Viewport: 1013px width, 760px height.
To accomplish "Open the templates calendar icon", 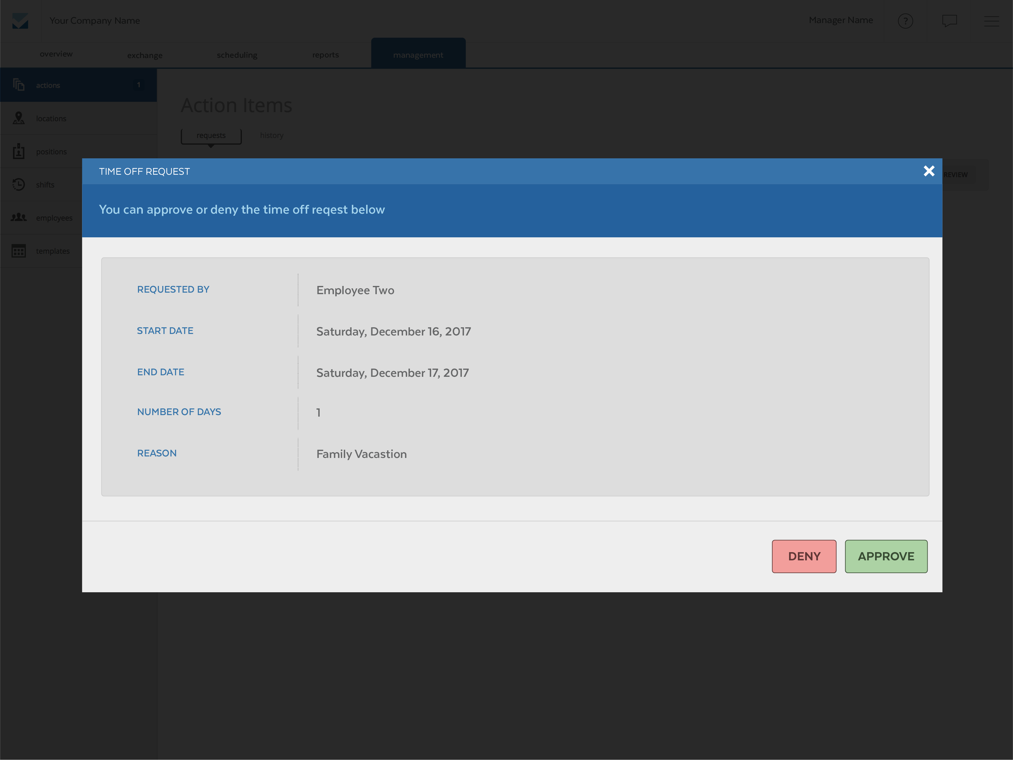I will point(19,251).
